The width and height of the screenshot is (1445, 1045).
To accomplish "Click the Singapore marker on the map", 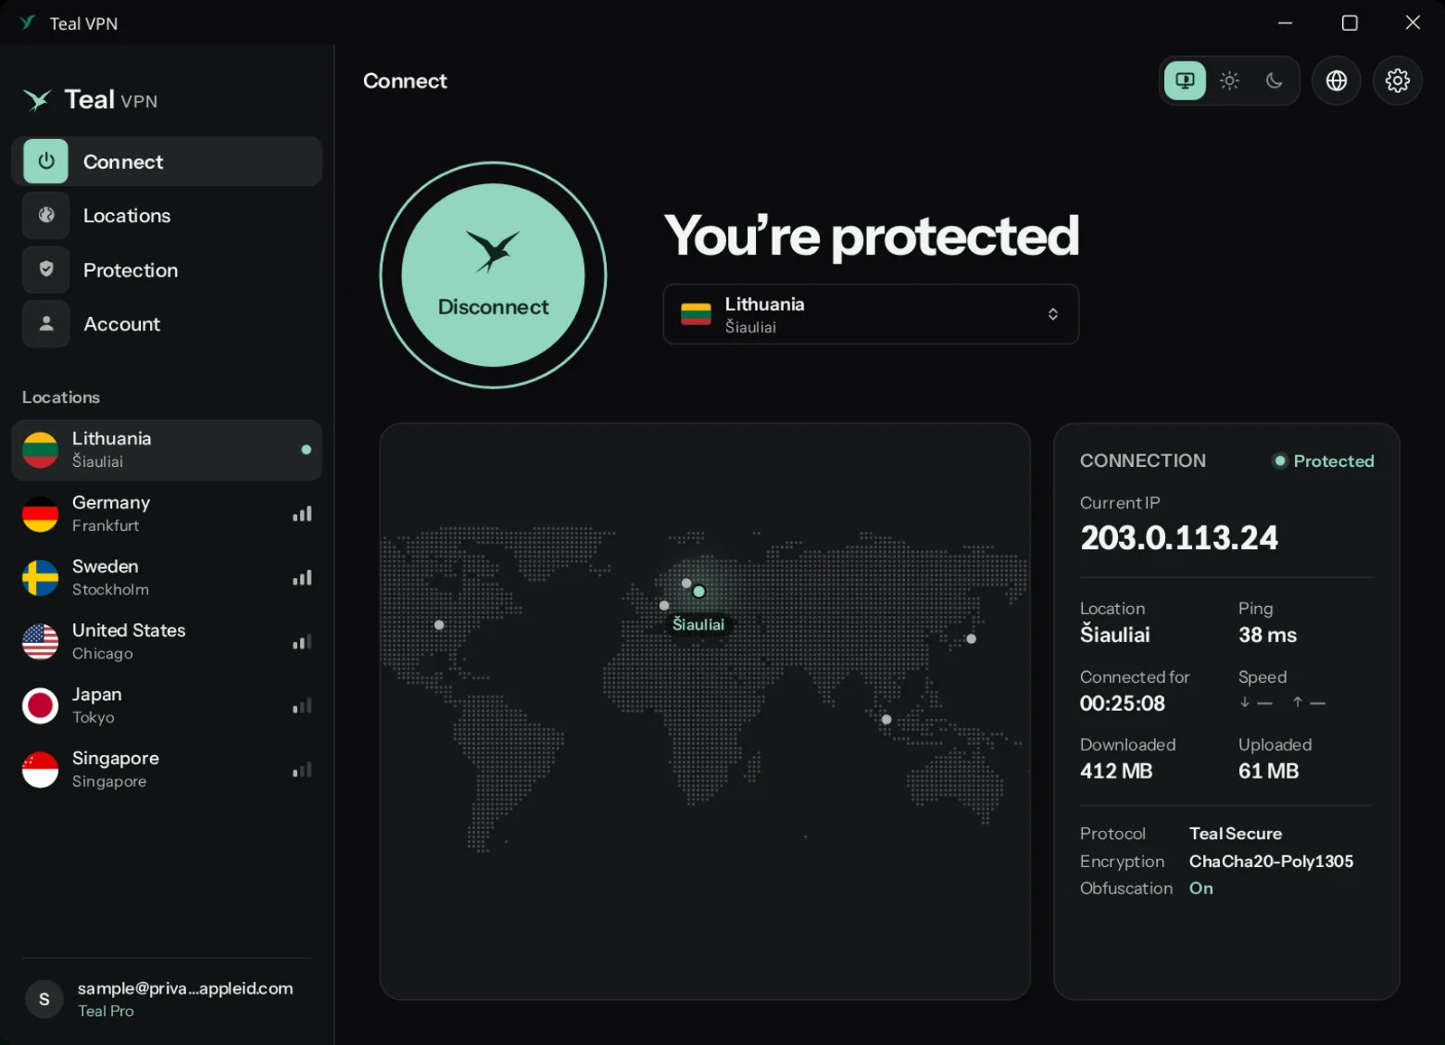I will (x=886, y=720).
